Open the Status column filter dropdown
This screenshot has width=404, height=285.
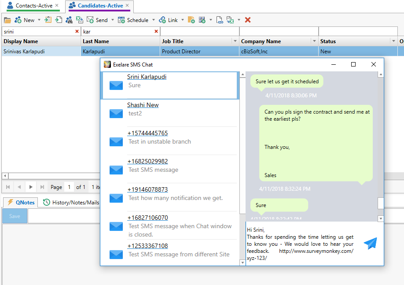tap(393, 41)
